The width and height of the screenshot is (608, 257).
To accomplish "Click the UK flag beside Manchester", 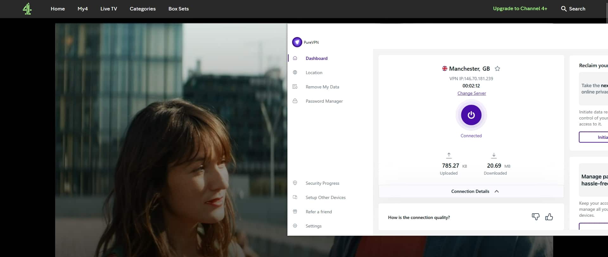I will [x=445, y=68].
